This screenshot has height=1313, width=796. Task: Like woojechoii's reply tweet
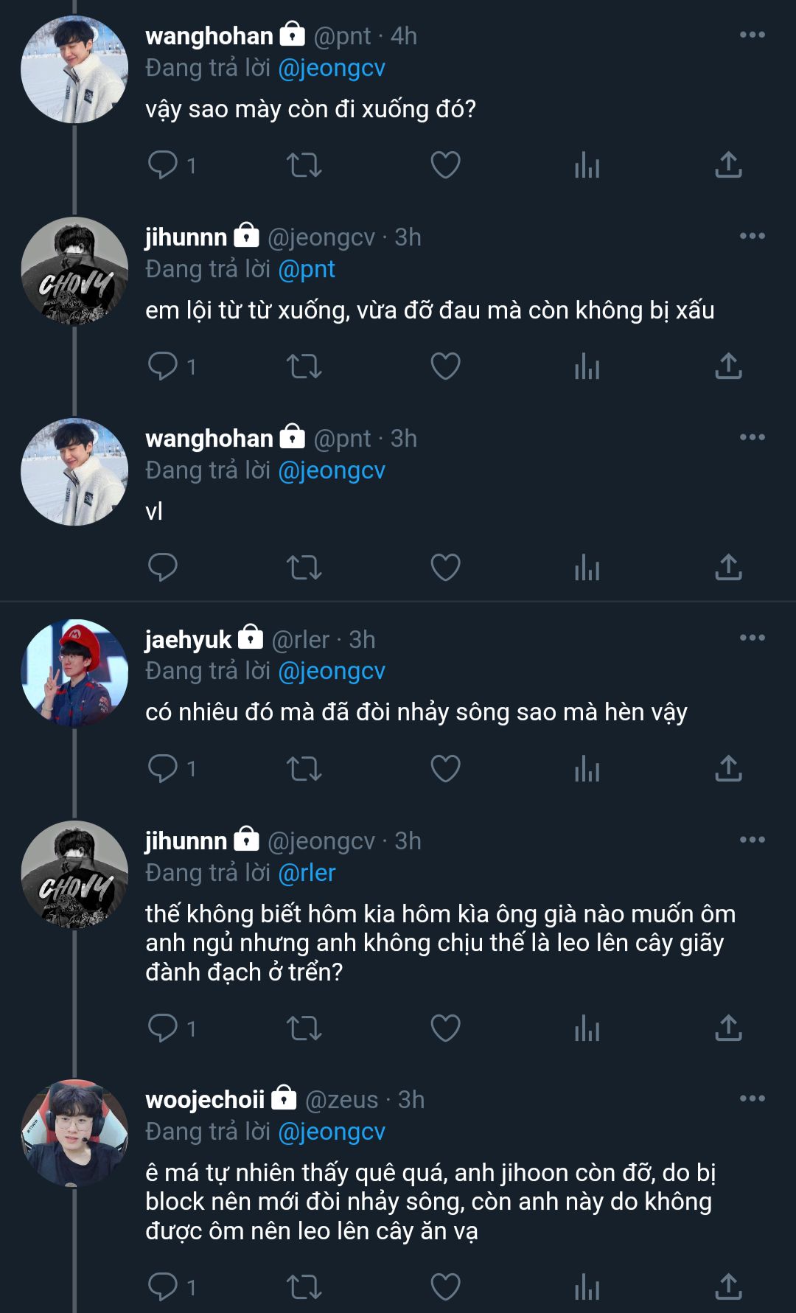[445, 1287]
